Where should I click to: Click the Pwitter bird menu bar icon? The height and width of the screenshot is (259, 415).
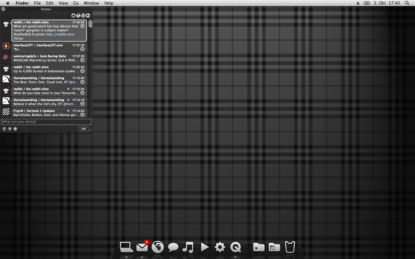click(358, 3)
